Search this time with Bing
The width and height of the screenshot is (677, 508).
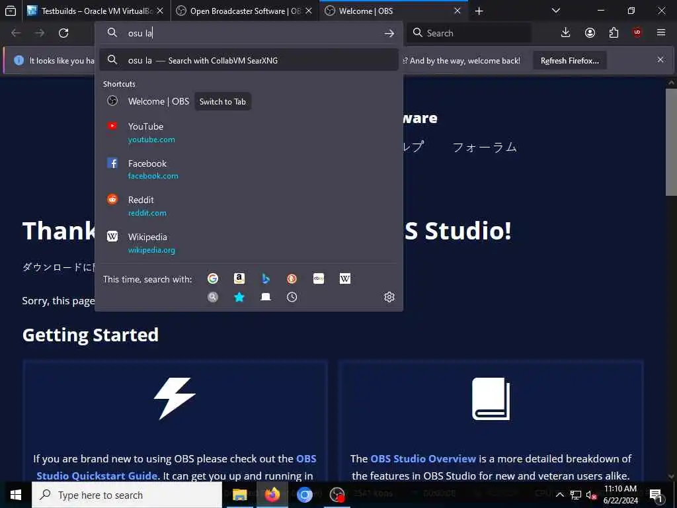266,278
